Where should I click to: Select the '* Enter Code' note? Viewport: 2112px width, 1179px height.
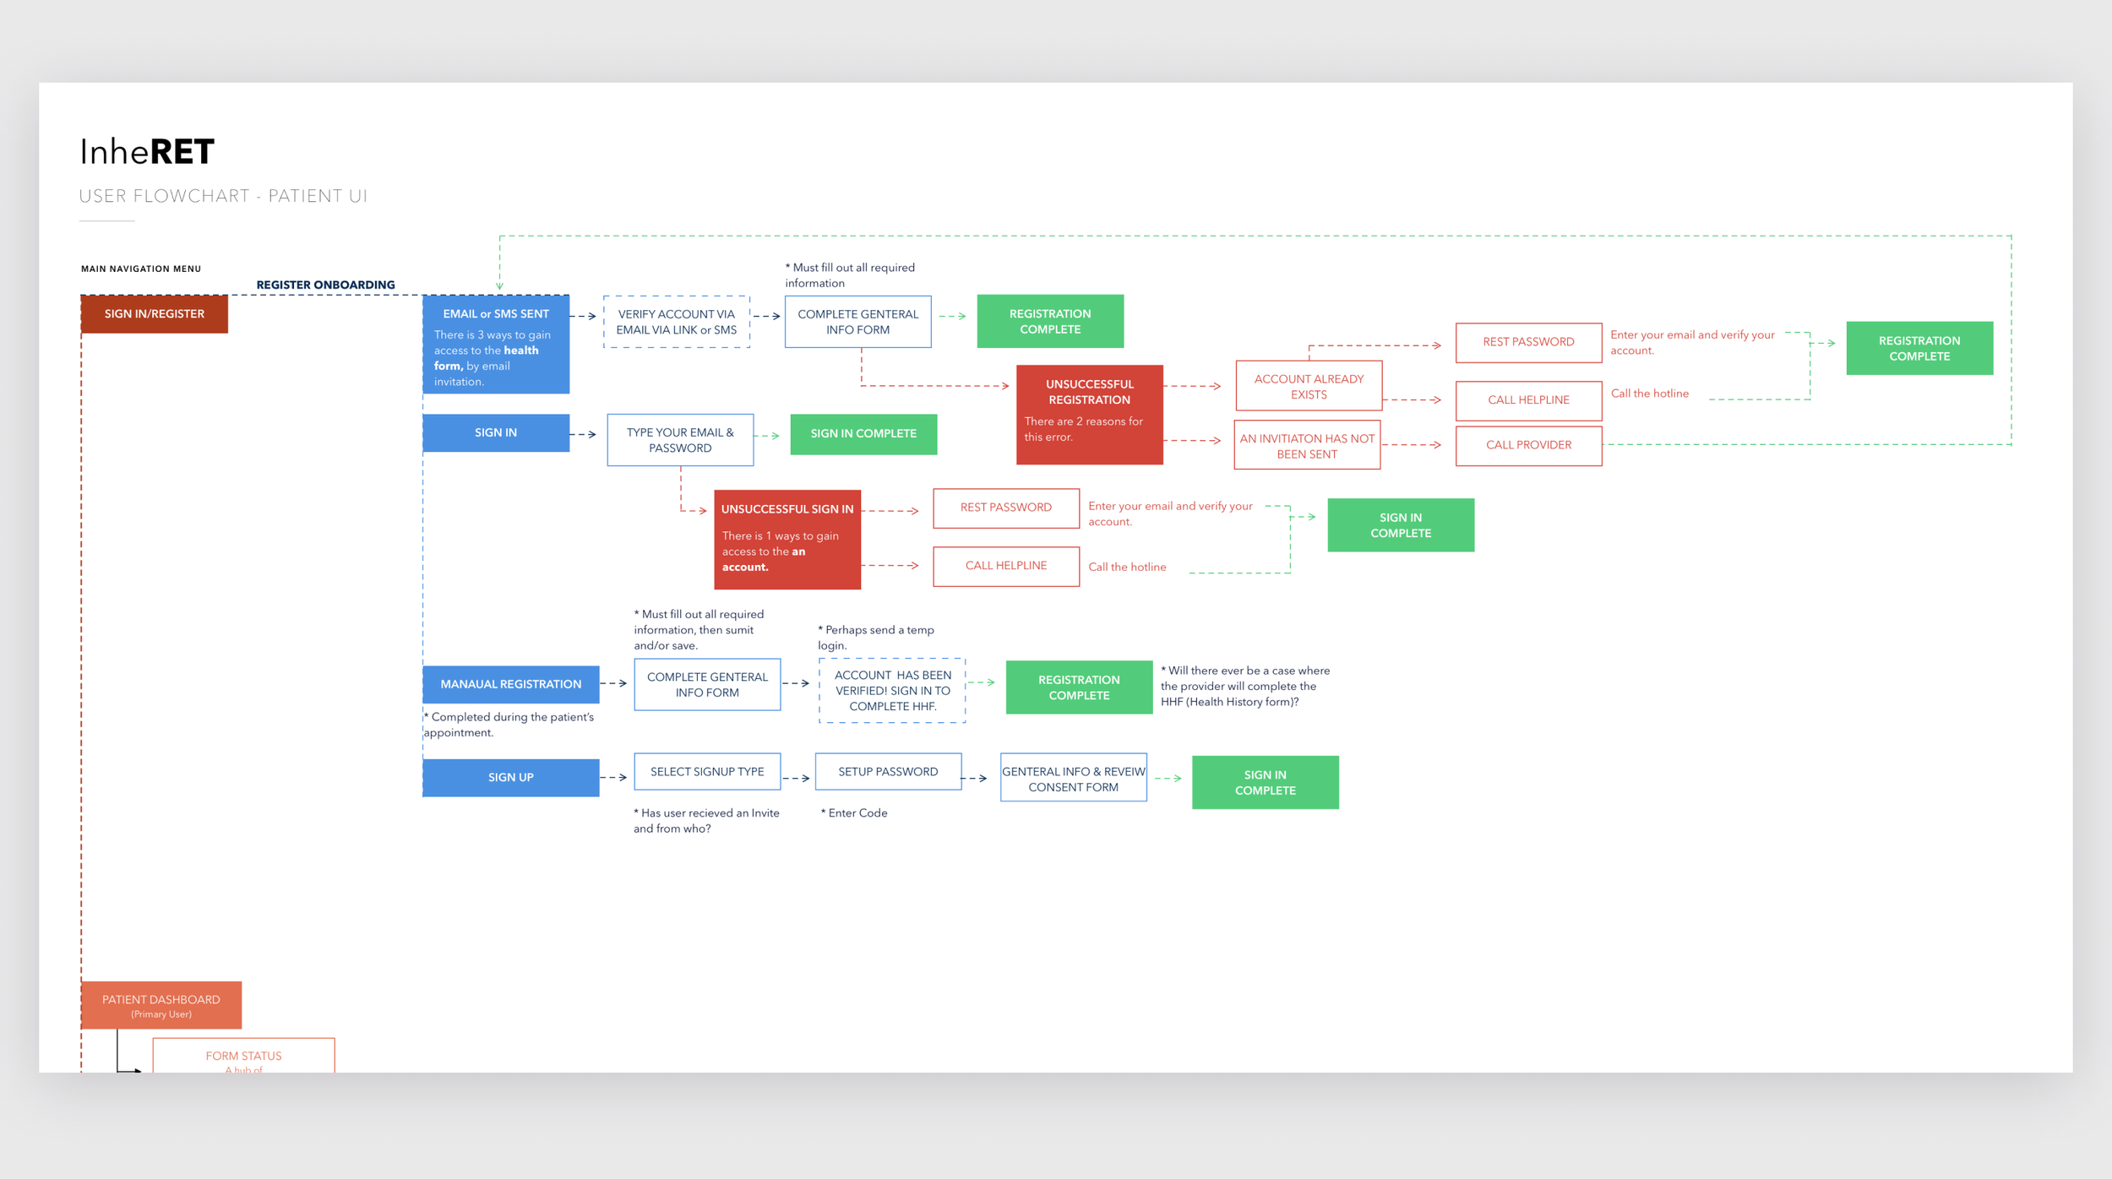coord(854,813)
